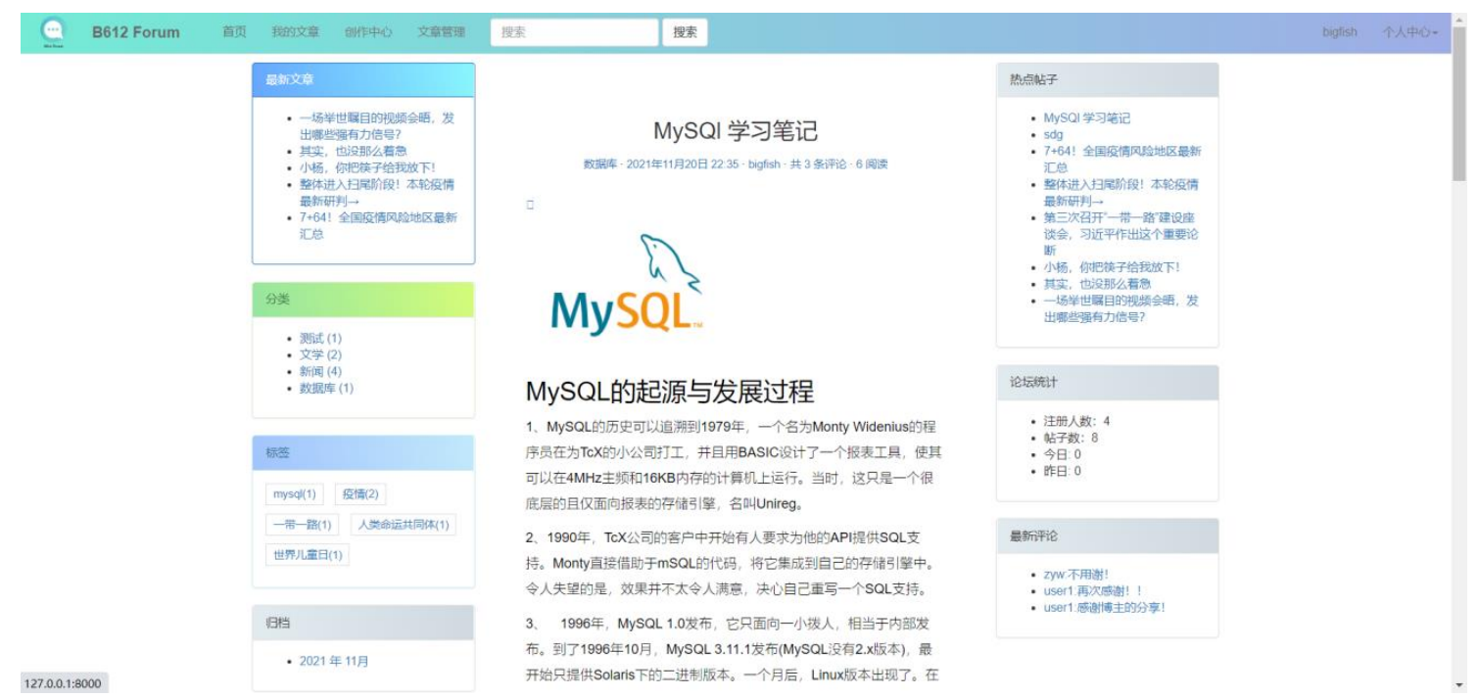Open latest article 小杨，你把筷子给我放下
The height and width of the screenshot is (697, 1478).
(x=367, y=167)
